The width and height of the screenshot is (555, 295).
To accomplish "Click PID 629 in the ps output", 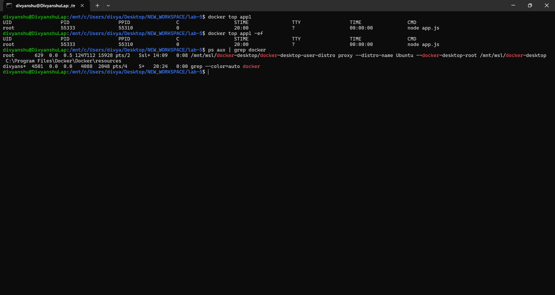I will tap(39, 56).
